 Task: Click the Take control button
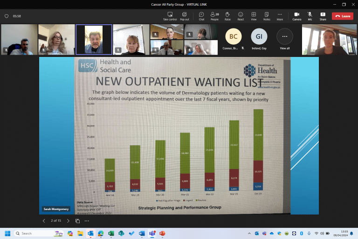point(170,16)
